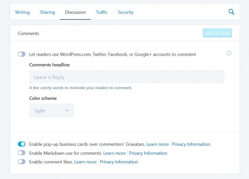Click Learn more about Markdown comments
Image resolution: width=249 pixels, height=179 pixels.
point(114,153)
